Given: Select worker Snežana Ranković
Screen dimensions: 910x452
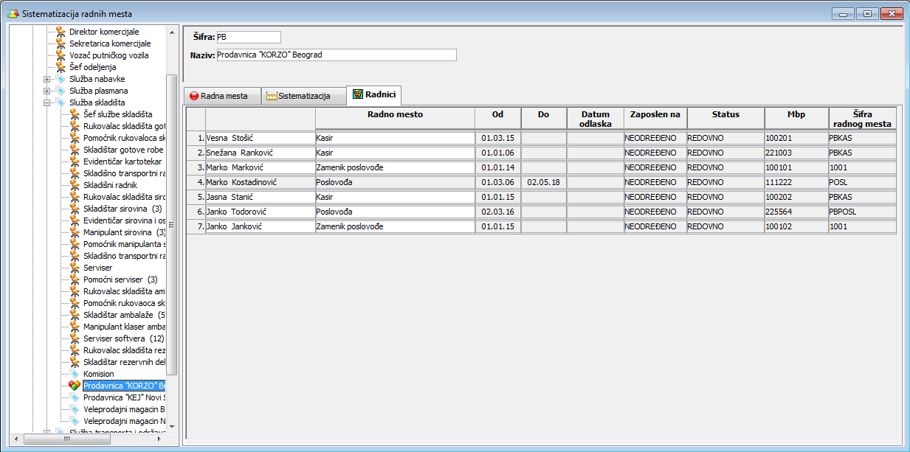Looking at the screenshot, I should coord(260,153).
